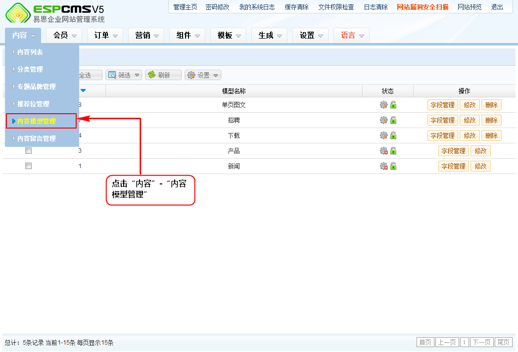Click green lock icon in 单页图文 row

[393, 105]
